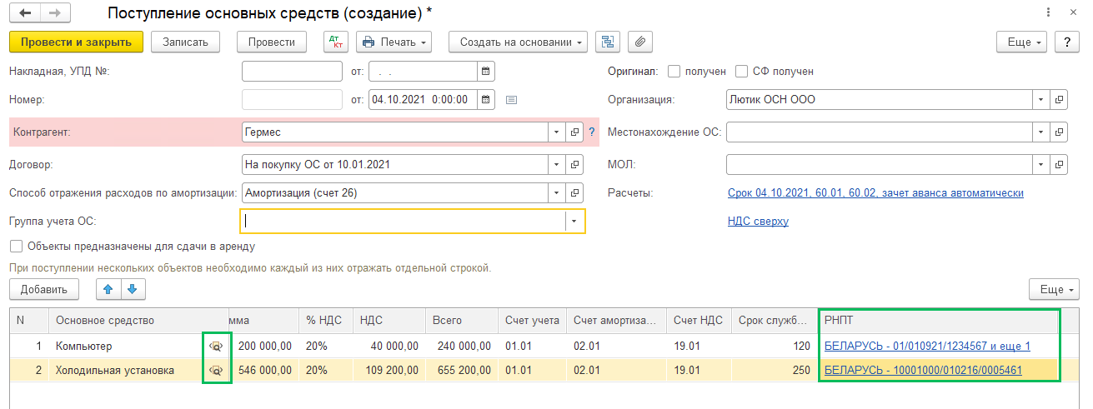Open window menu three dots icon
The width and height of the screenshot is (1093, 409).
click(1047, 12)
